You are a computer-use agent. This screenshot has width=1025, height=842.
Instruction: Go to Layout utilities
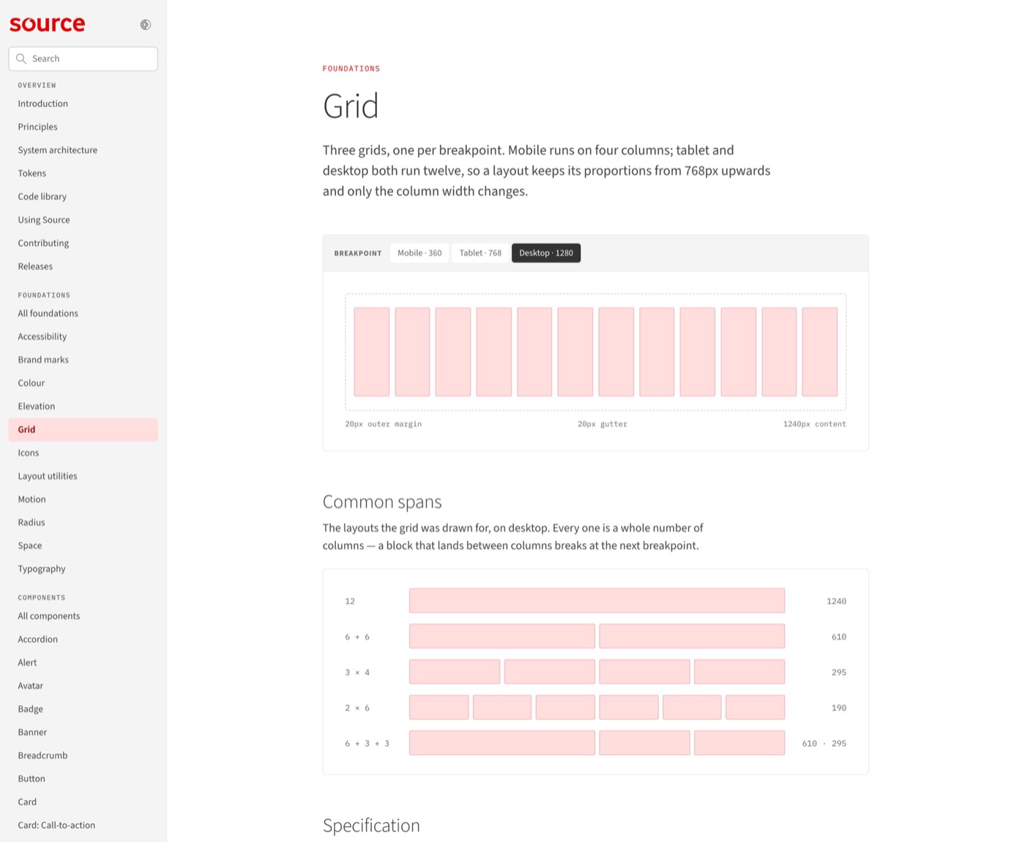(x=83, y=476)
